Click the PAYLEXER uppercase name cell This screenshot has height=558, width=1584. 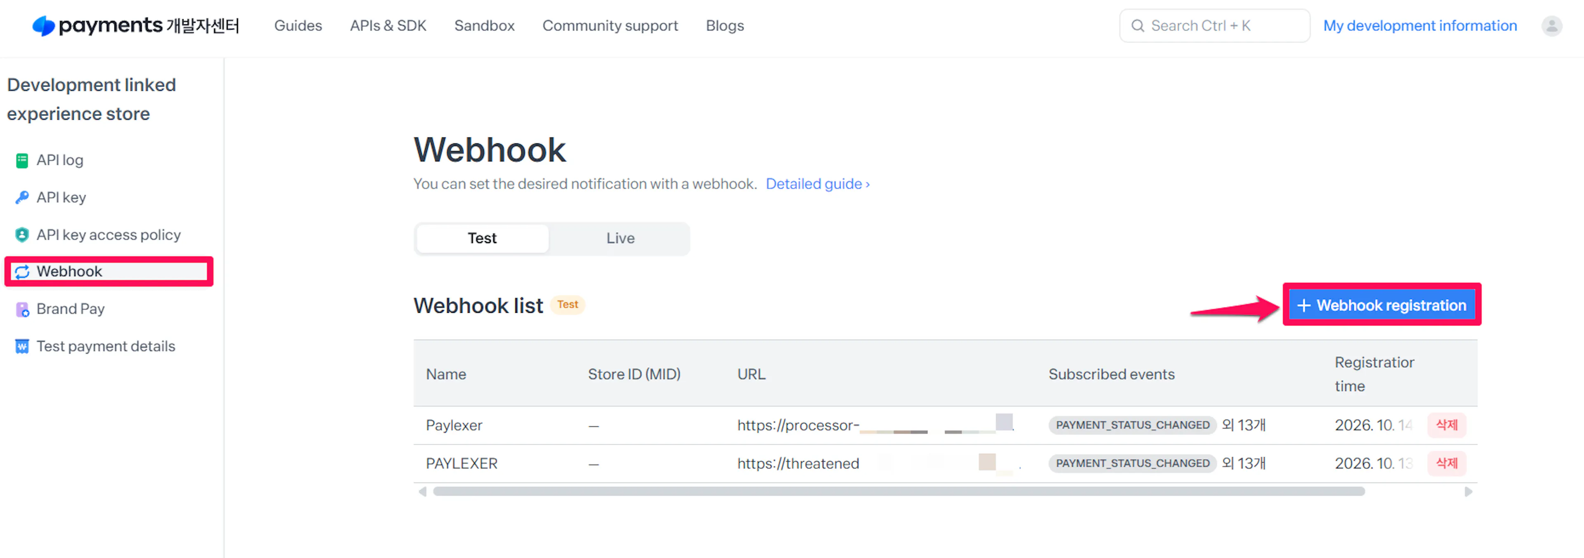462,463
